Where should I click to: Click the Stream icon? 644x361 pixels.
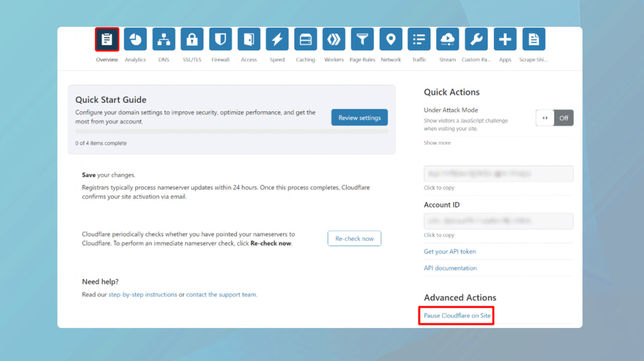click(447, 39)
